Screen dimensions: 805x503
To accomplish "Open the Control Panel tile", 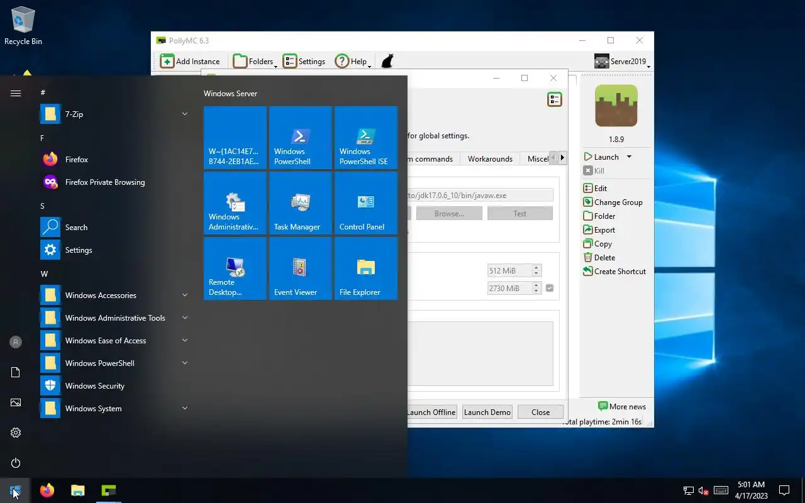I will tap(366, 203).
